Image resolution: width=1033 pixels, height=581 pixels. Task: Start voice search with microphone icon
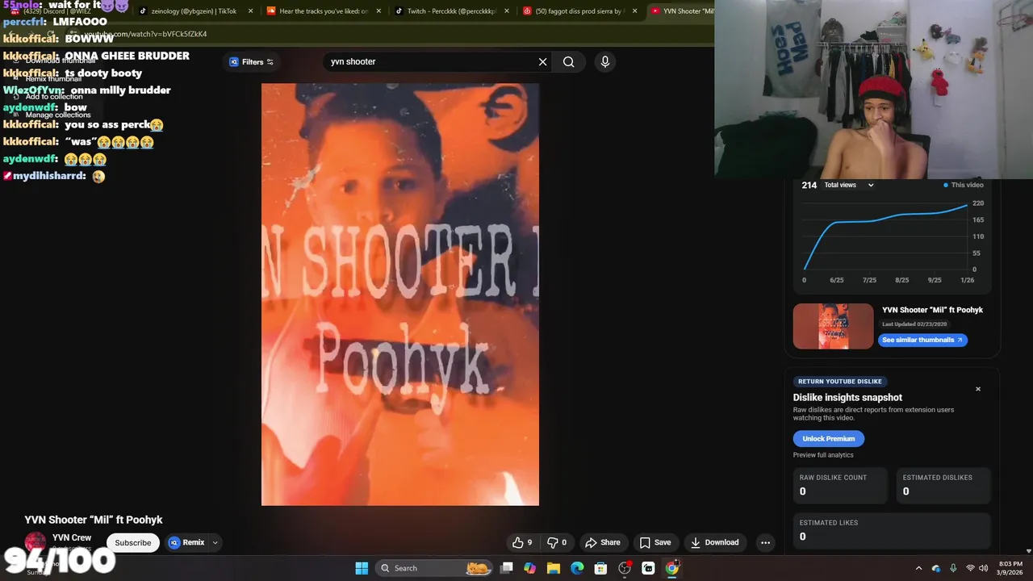(605, 62)
